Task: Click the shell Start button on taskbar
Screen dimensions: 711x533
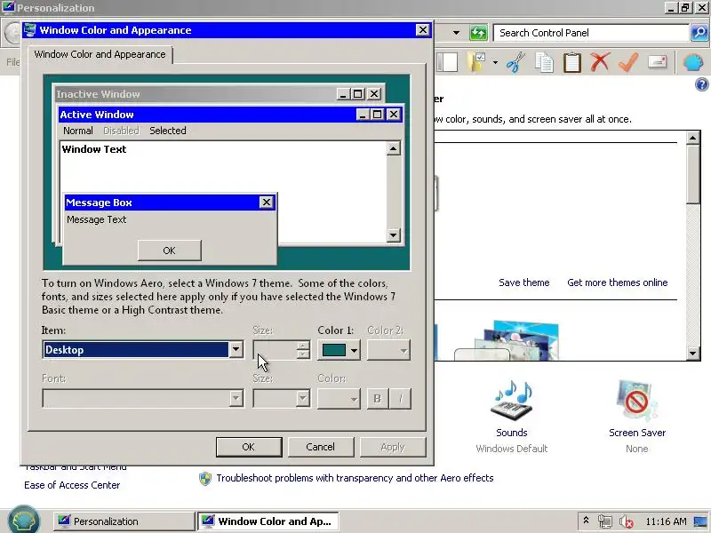Action: click(24, 520)
